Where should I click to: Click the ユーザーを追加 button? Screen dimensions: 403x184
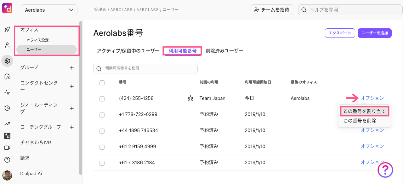point(375,33)
